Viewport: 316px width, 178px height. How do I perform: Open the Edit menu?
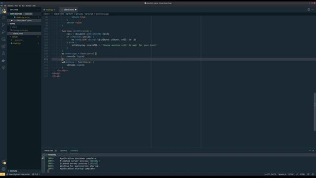tap(5, 6)
